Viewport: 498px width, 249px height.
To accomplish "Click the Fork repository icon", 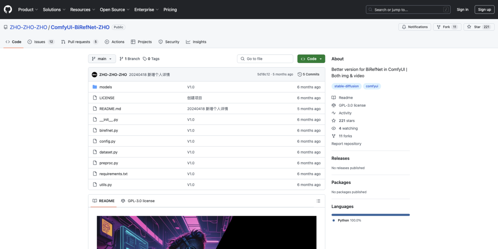I will [438, 27].
